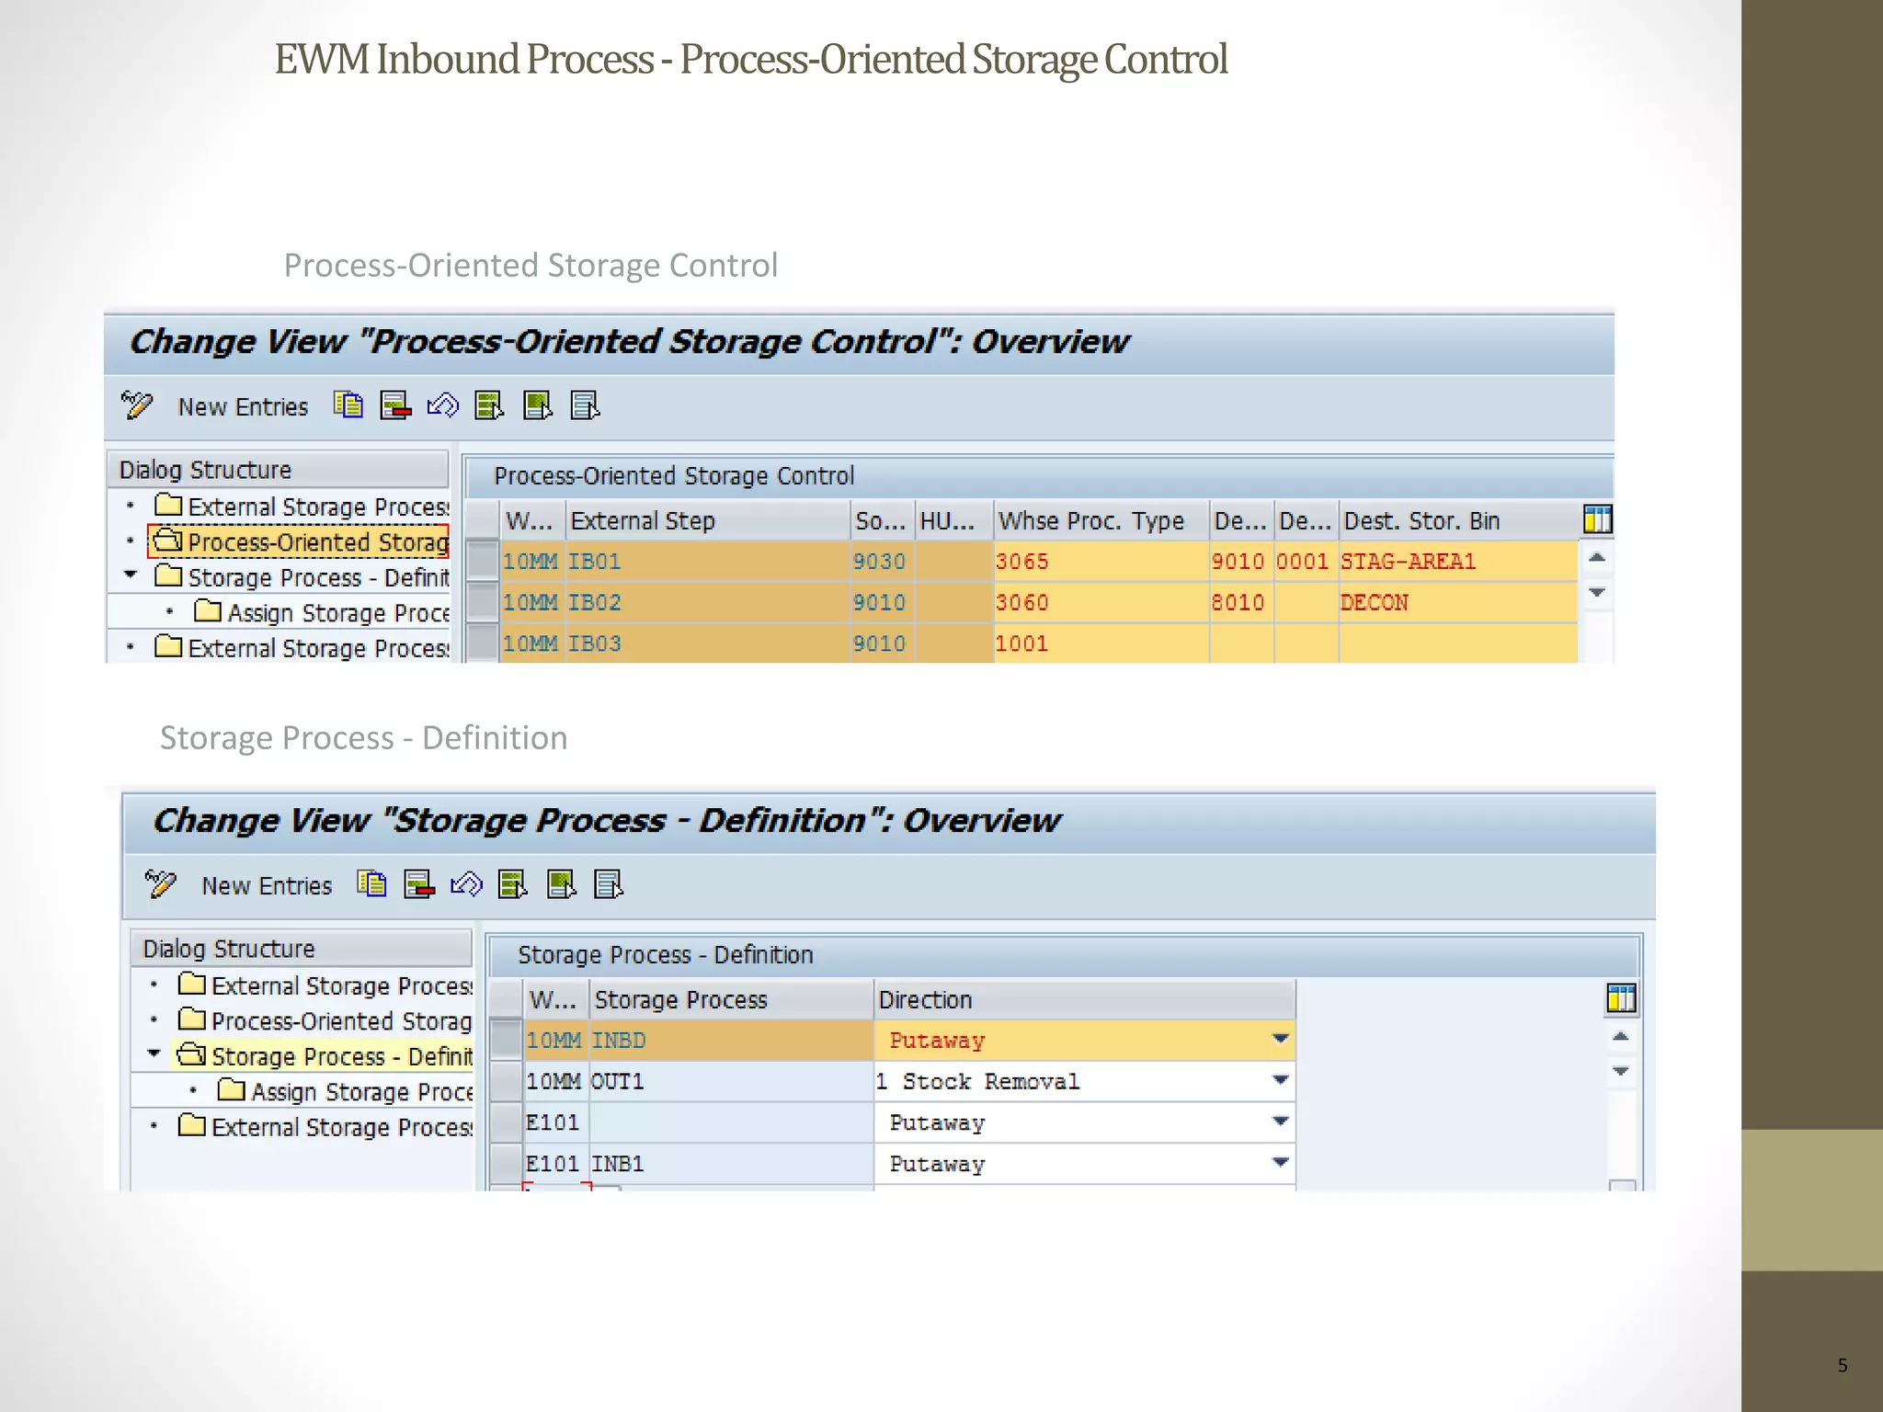Select row marker for IB03 entry
This screenshot has width=1883, height=1412.
pyautogui.click(x=482, y=643)
